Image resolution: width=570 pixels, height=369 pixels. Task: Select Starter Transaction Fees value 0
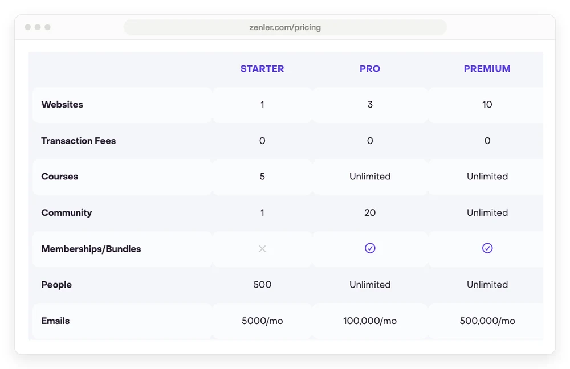262,141
